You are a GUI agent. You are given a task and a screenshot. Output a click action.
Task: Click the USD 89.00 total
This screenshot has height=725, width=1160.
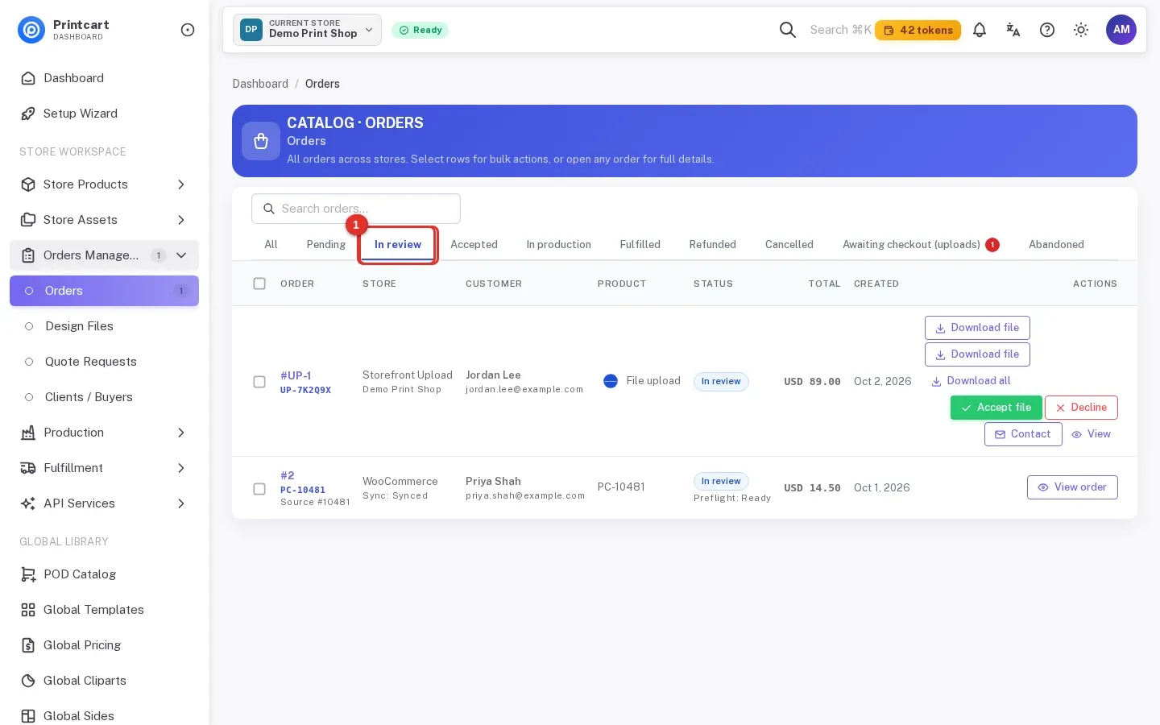coord(812,382)
